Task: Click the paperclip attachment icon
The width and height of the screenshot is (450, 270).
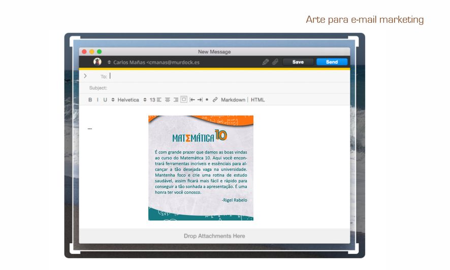Action: (275, 62)
